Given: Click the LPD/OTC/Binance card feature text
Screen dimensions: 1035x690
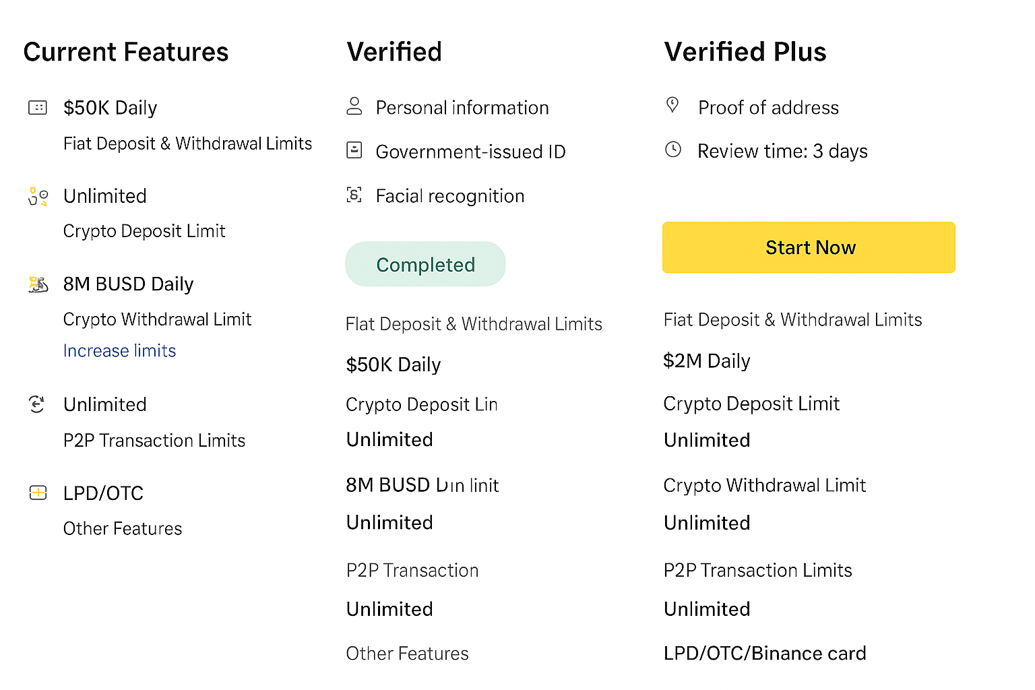Looking at the screenshot, I should point(765,652).
